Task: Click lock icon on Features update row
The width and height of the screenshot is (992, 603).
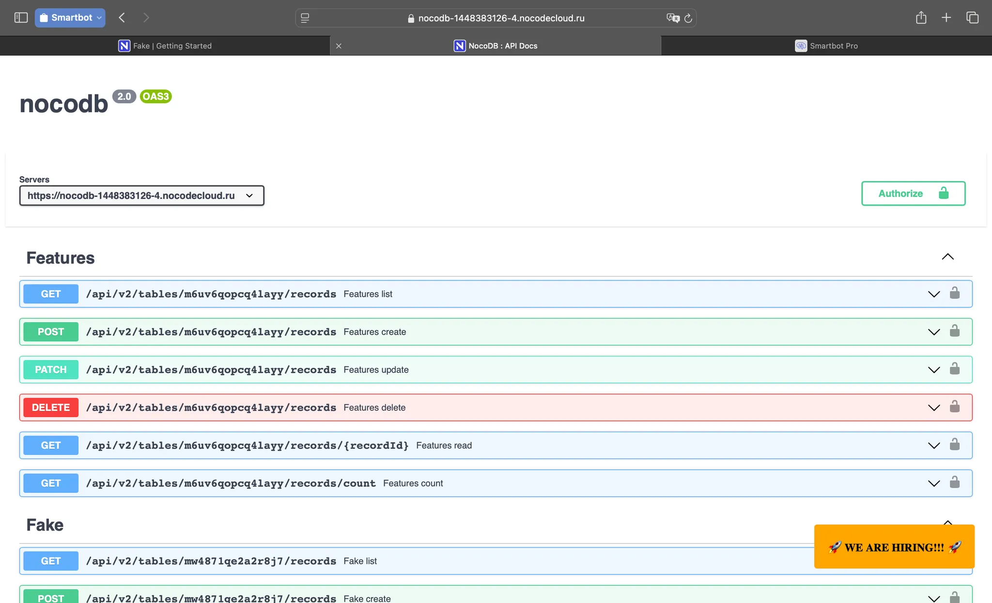Action: click(x=954, y=369)
